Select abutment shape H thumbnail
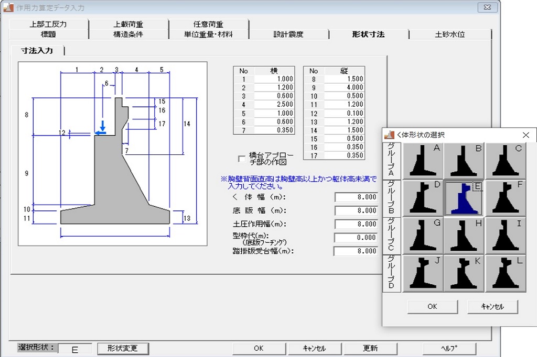The image size is (537, 357). click(x=464, y=236)
